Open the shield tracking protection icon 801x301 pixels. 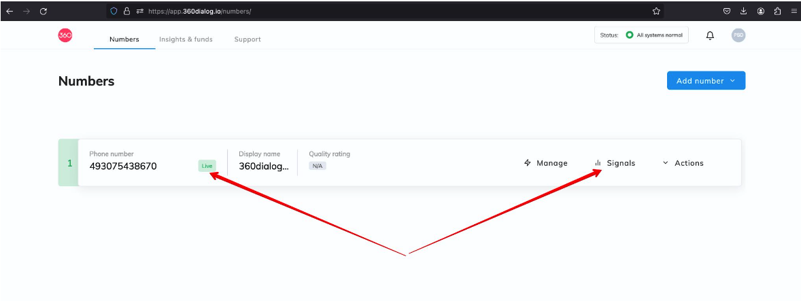pyautogui.click(x=114, y=12)
